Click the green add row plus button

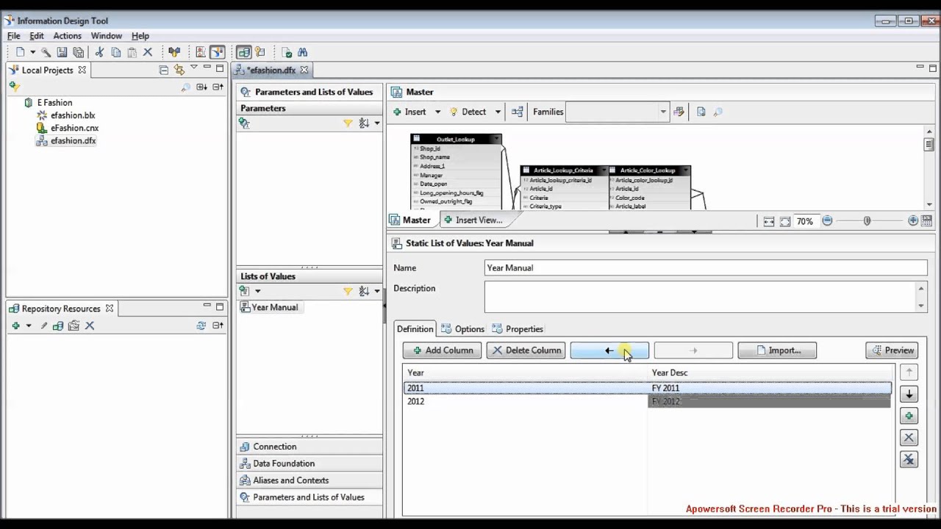[909, 417]
